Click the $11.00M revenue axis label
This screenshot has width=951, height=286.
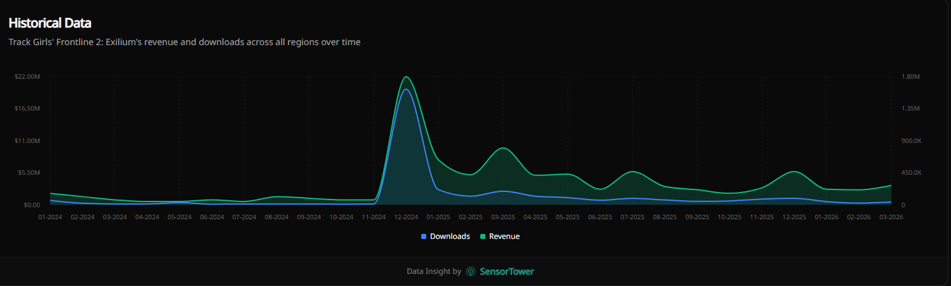(28, 140)
